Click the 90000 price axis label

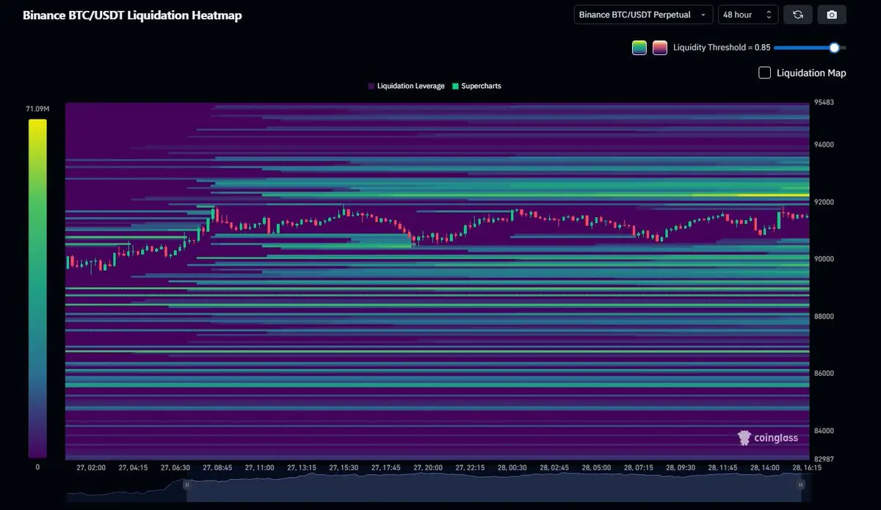(x=822, y=259)
